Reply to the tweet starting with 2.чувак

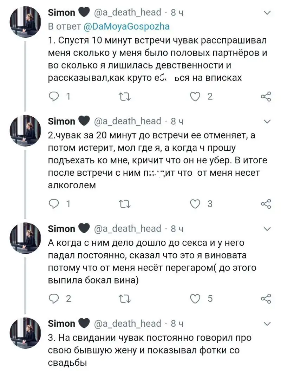coord(54,204)
